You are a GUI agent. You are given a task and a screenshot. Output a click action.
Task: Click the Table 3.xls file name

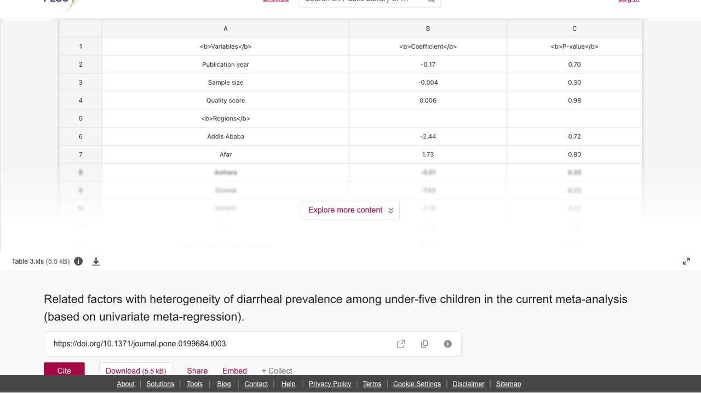pyautogui.click(x=28, y=262)
